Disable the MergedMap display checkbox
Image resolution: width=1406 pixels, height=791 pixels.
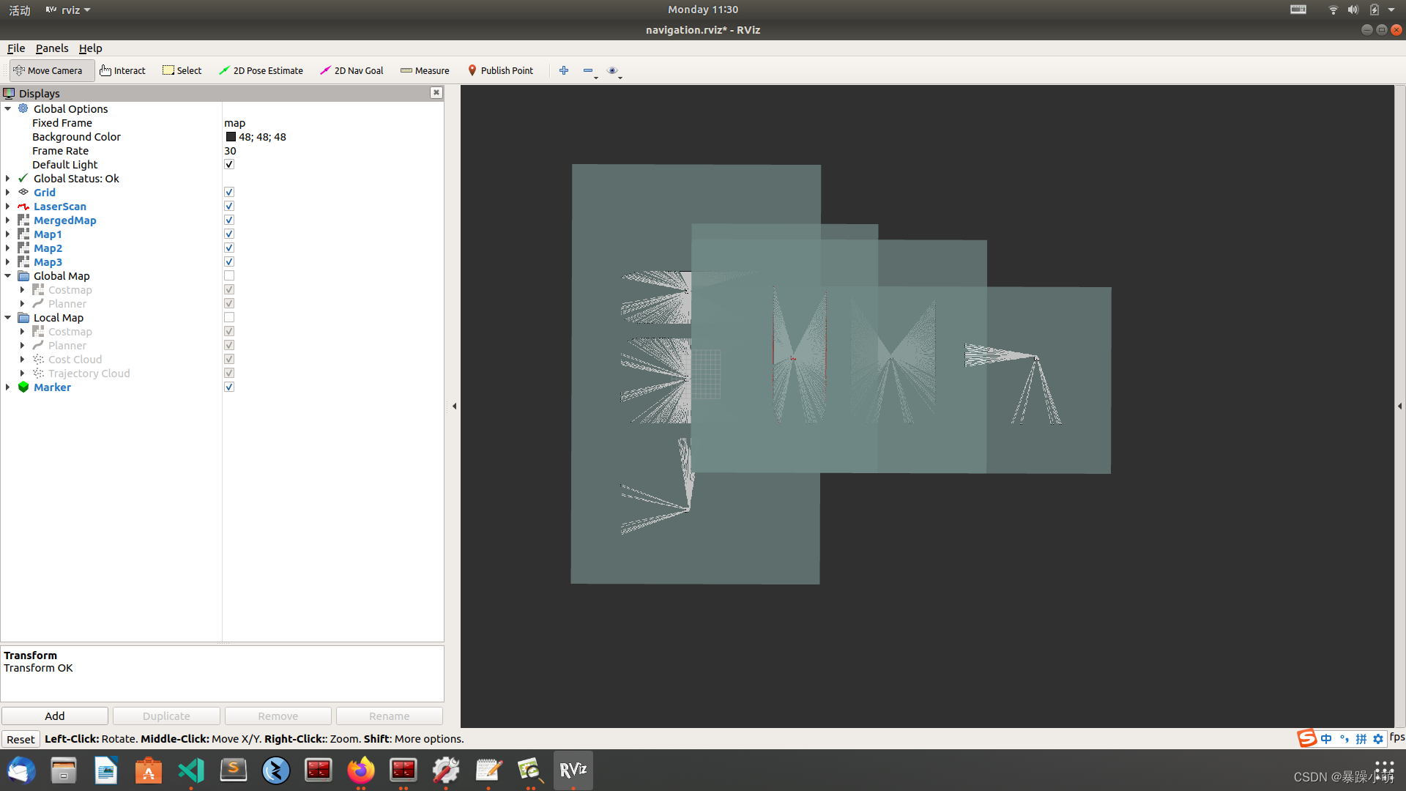[x=229, y=220]
